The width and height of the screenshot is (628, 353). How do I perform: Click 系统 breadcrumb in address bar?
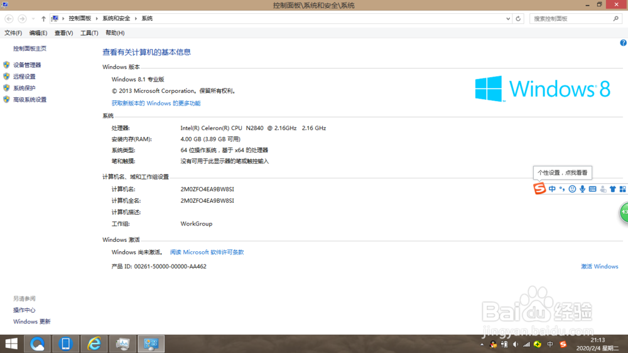pos(147,18)
